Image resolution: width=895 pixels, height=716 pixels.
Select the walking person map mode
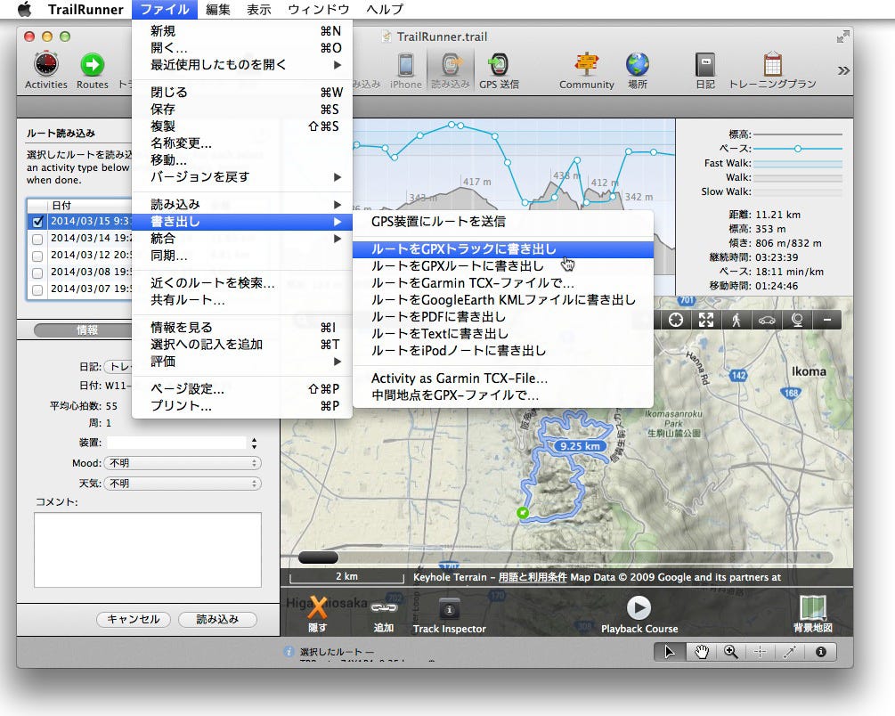point(736,320)
